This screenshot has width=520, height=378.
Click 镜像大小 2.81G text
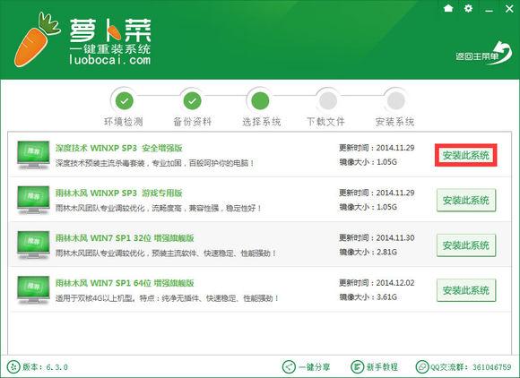click(x=368, y=252)
